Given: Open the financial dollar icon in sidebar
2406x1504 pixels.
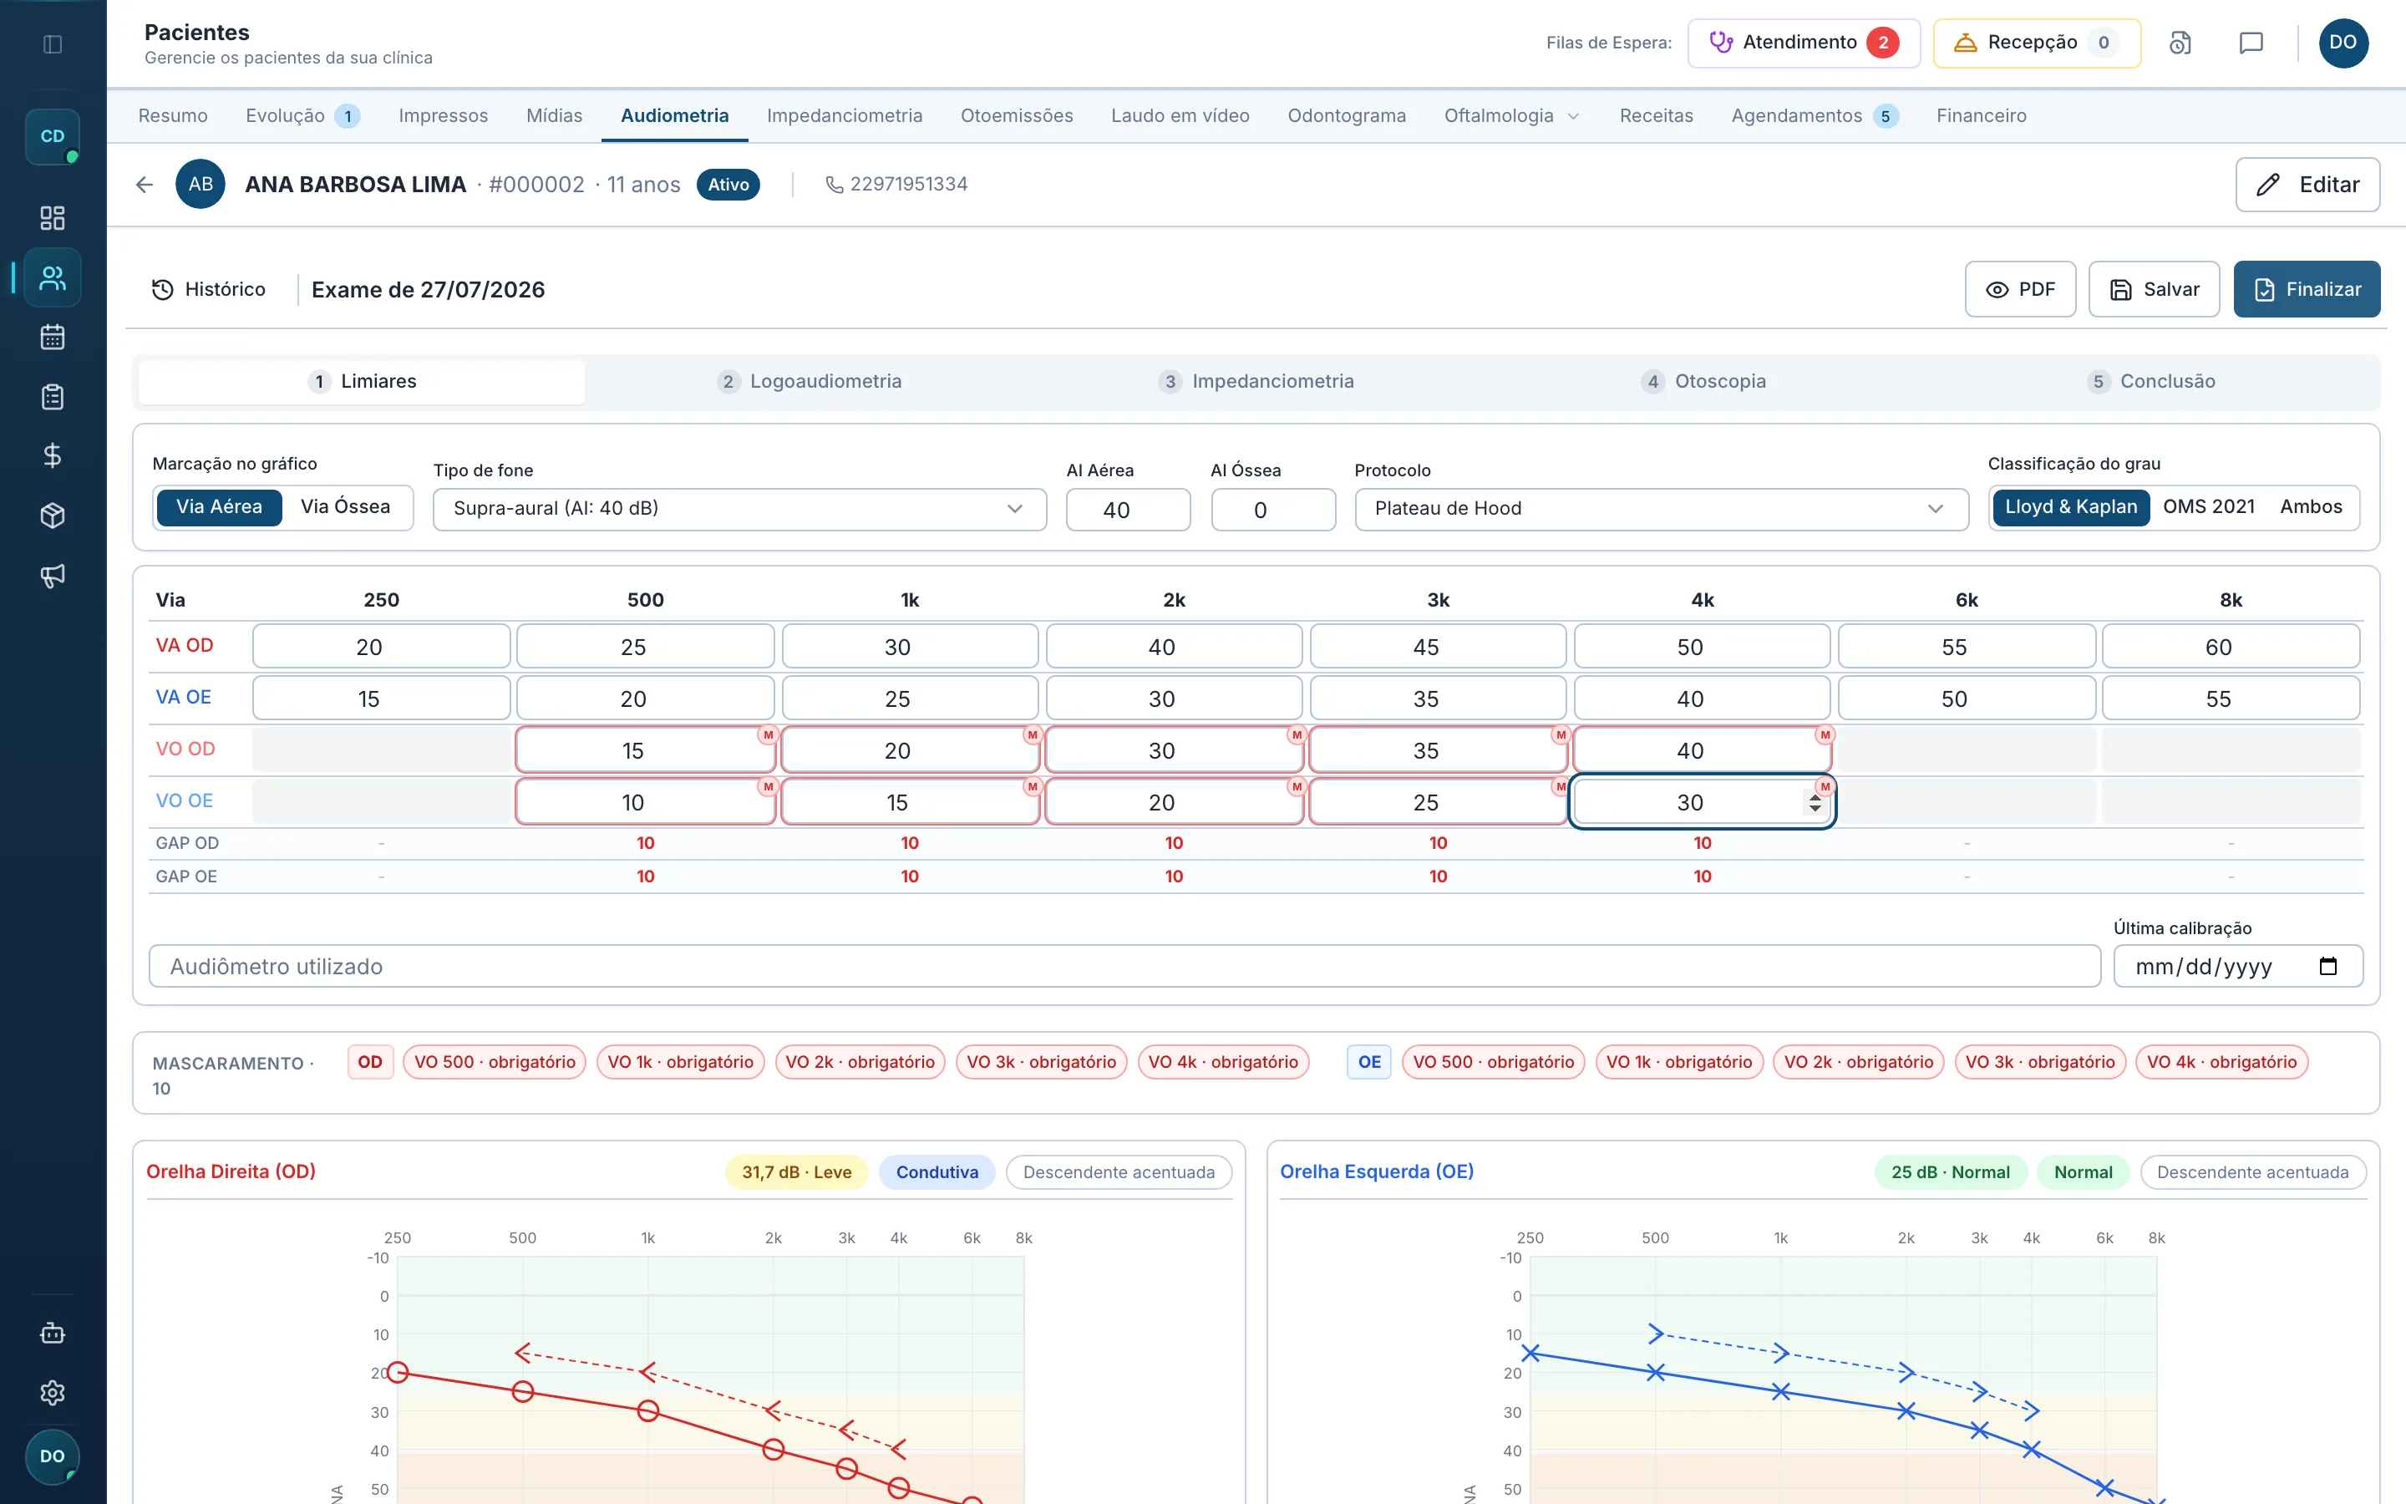Looking at the screenshot, I should 53,455.
